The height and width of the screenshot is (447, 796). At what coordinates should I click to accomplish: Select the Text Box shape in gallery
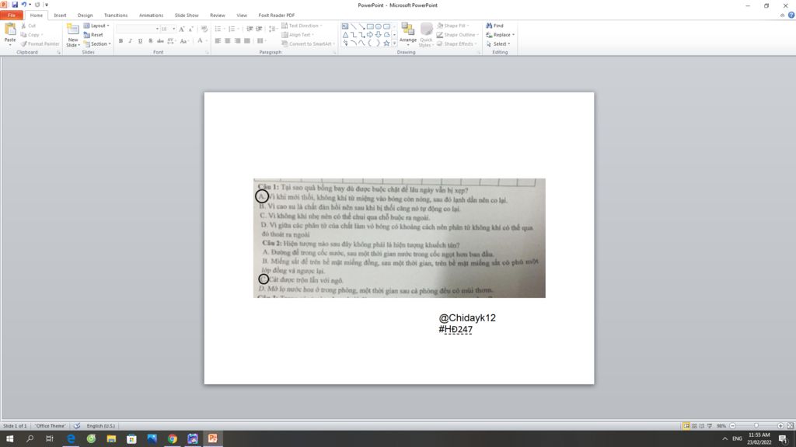pos(345,26)
